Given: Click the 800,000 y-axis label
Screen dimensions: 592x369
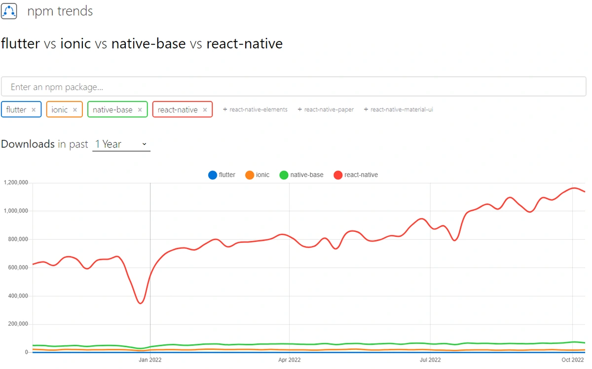Looking at the screenshot, I should (18, 239).
